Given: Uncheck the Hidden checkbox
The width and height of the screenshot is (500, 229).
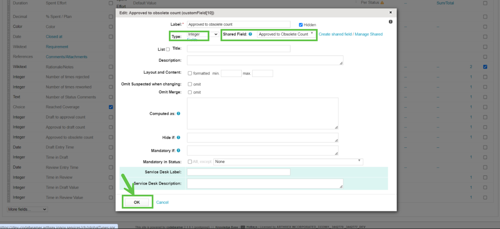Looking at the screenshot, I should pyautogui.click(x=301, y=25).
